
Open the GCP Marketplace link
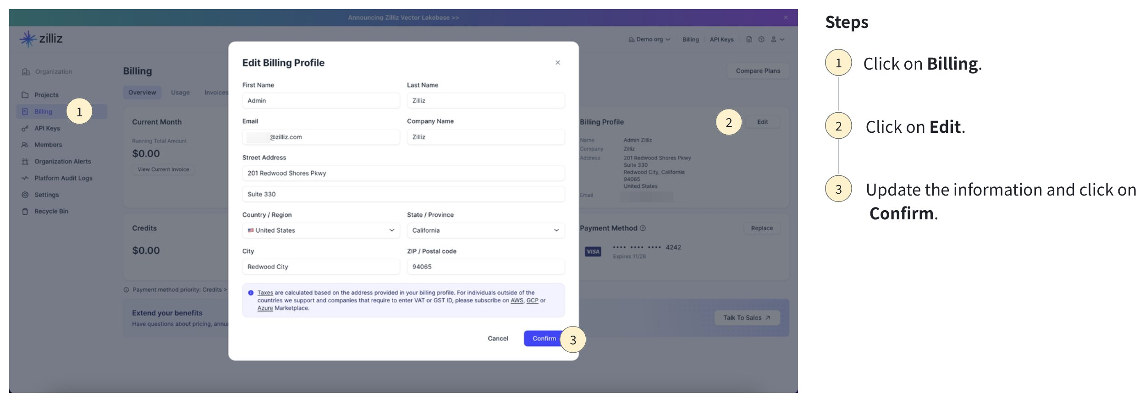point(532,300)
